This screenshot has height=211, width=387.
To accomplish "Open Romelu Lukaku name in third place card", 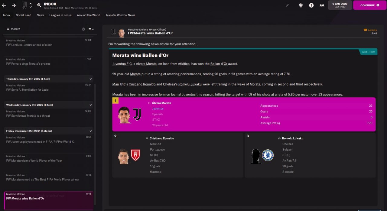I will (293, 138).
